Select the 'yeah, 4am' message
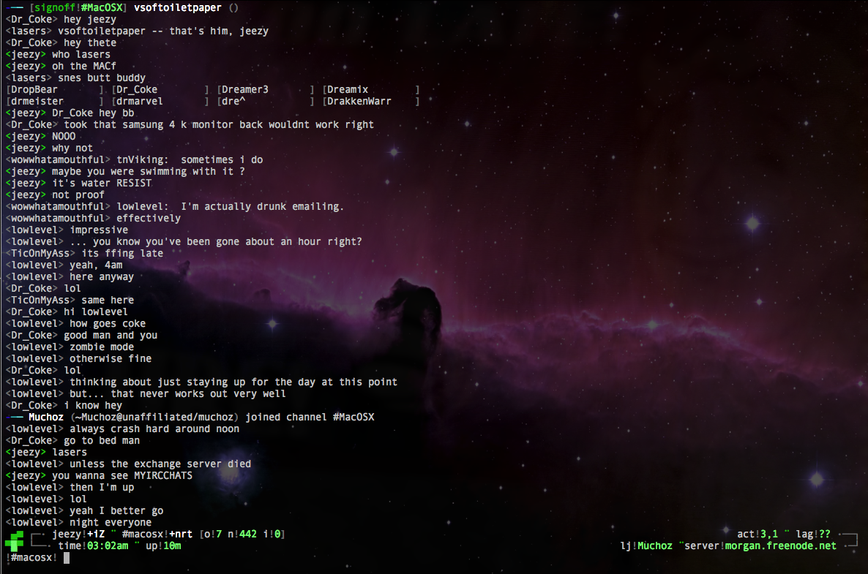 (x=97, y=265)
